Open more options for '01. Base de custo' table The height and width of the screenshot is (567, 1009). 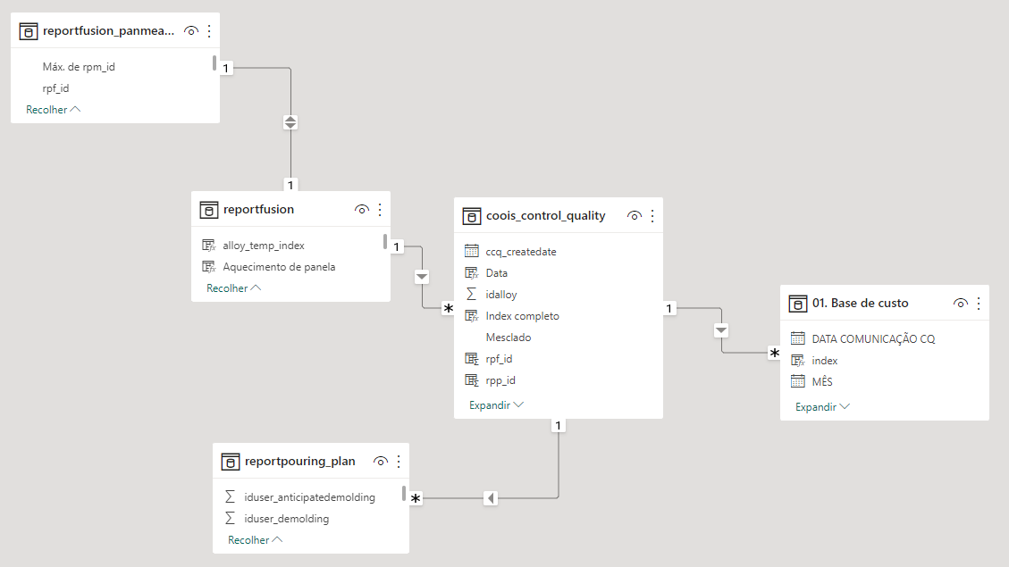pyautogui.click(x=979, y=304)
